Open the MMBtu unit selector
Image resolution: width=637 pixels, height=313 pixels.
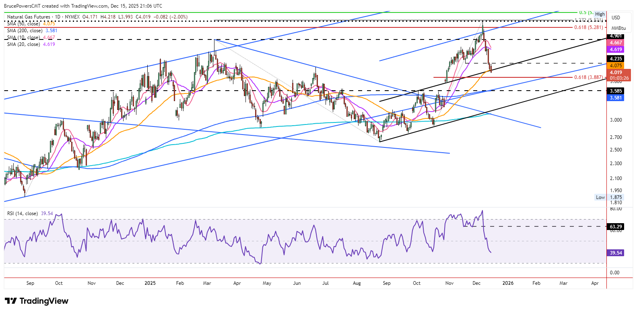(x=618, y=28)
